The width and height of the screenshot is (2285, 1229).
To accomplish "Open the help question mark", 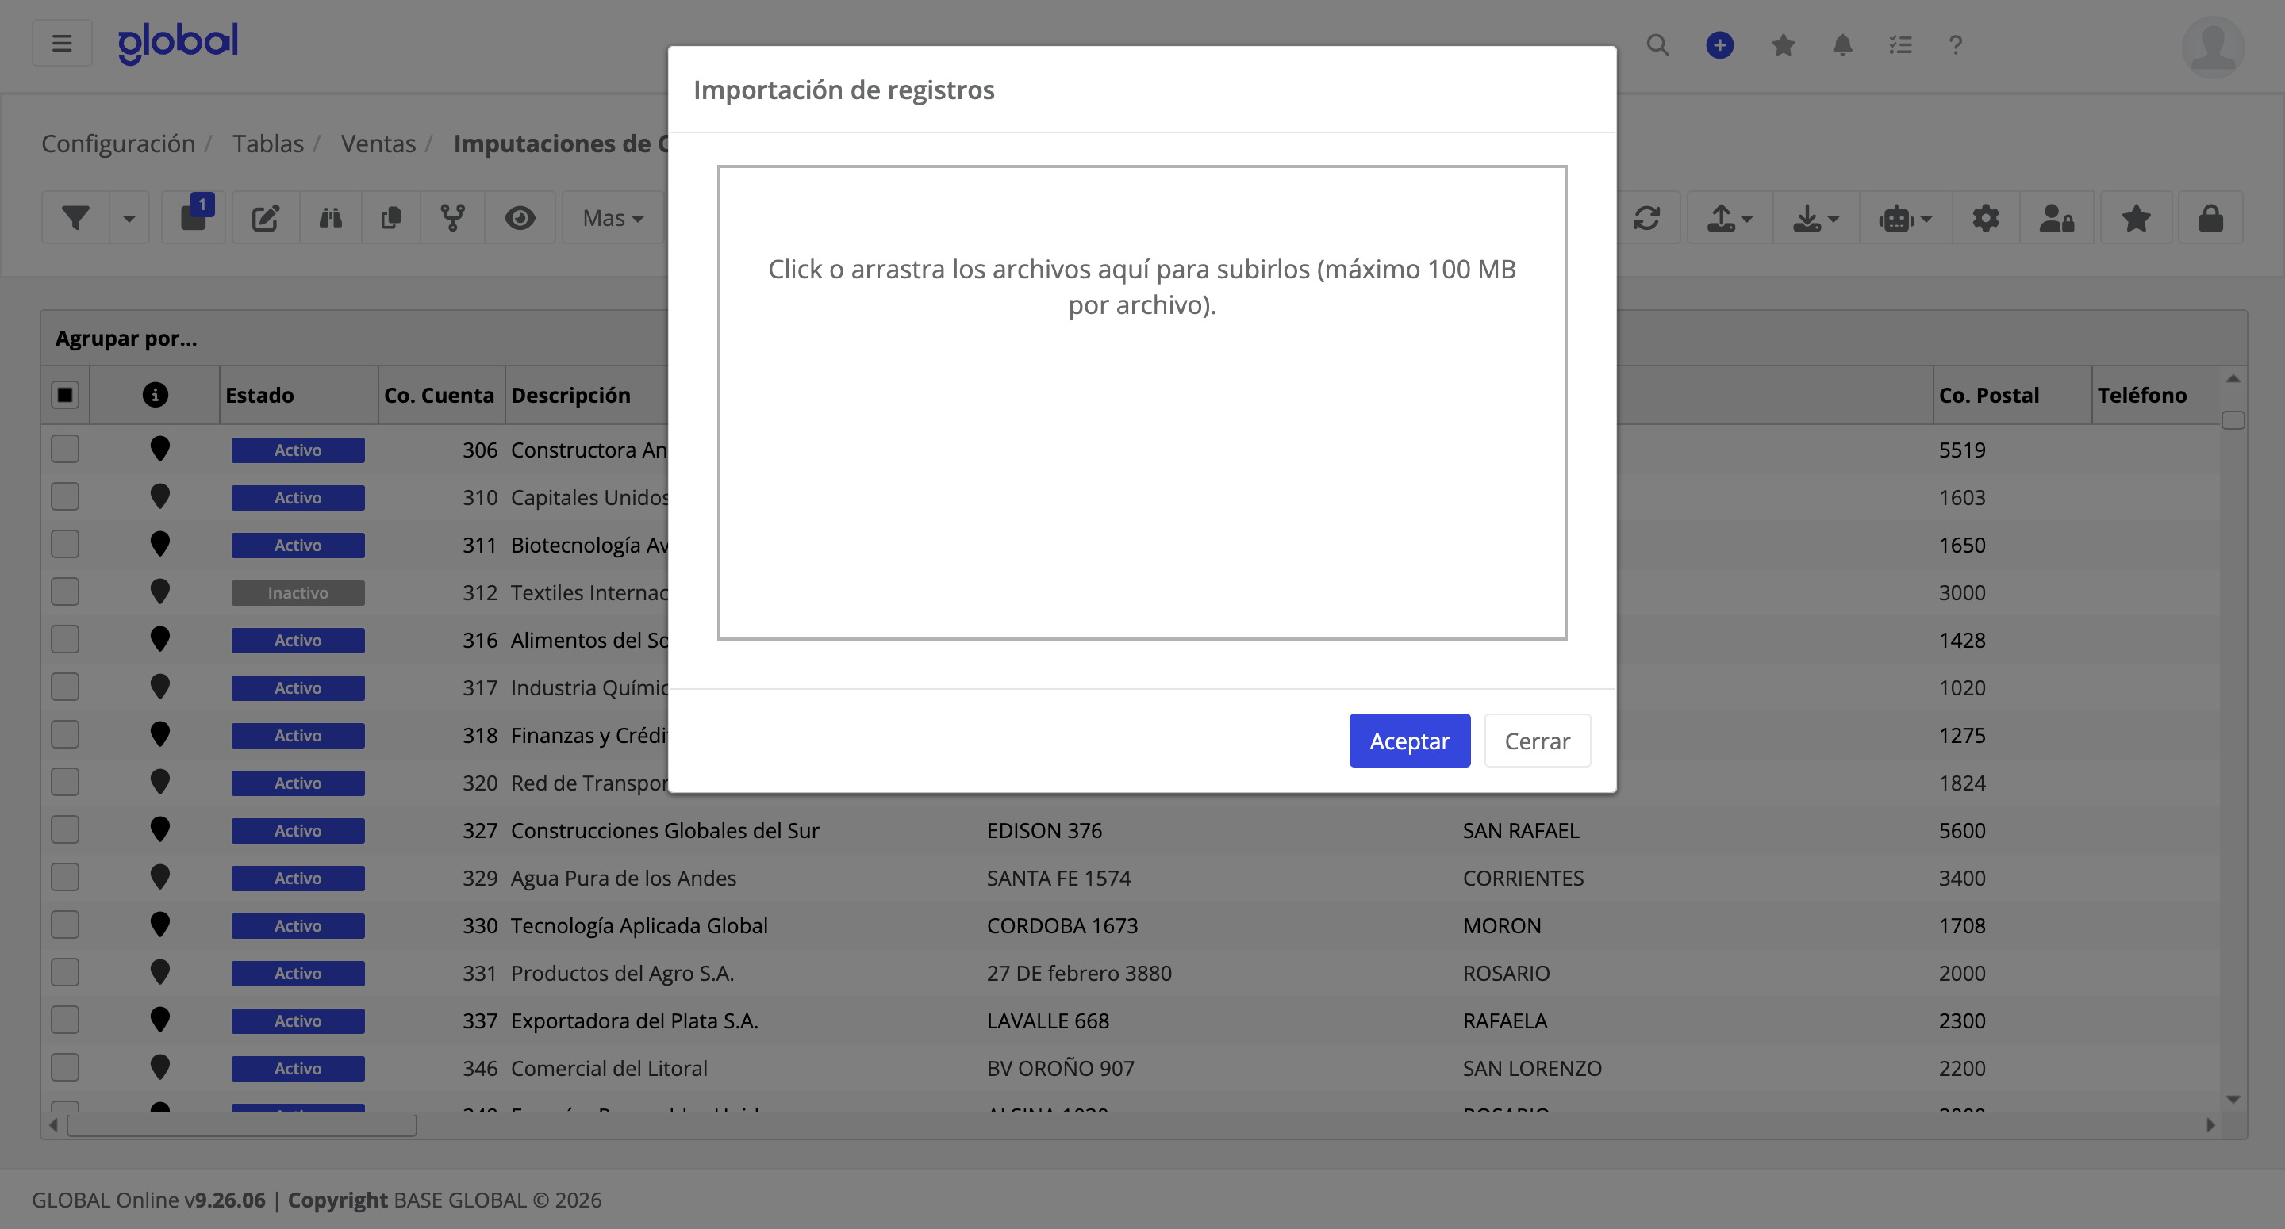I will click(x=1955, y=44).
